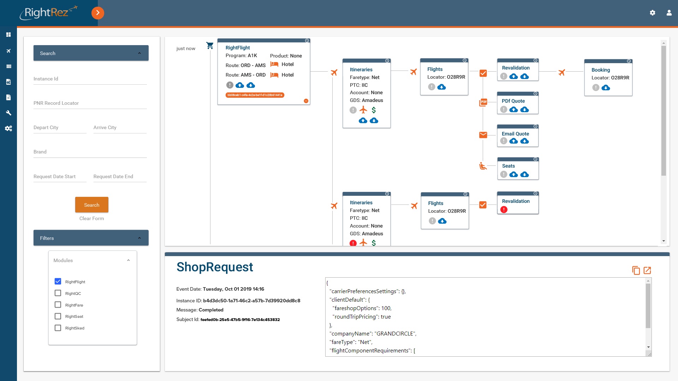
Task: Click the Search button
Action: 92,205
